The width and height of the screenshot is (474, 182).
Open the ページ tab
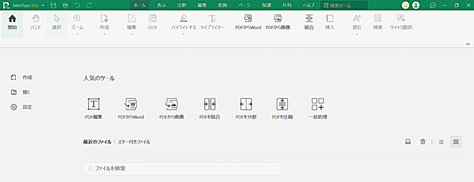244,5
